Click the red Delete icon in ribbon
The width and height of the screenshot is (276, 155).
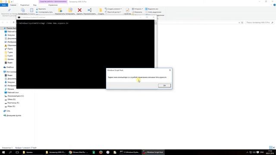click(79, 10)
